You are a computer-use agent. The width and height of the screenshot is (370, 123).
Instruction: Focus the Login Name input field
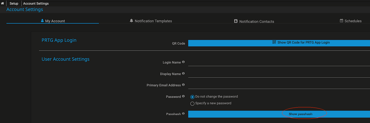[279, 62]
